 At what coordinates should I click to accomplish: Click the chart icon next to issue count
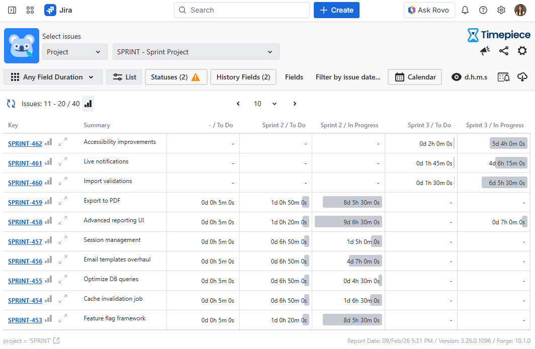[x=88, y=104]
